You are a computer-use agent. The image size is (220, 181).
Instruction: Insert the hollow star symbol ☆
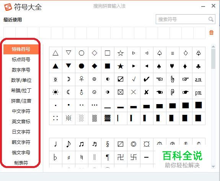coord(121,53)
